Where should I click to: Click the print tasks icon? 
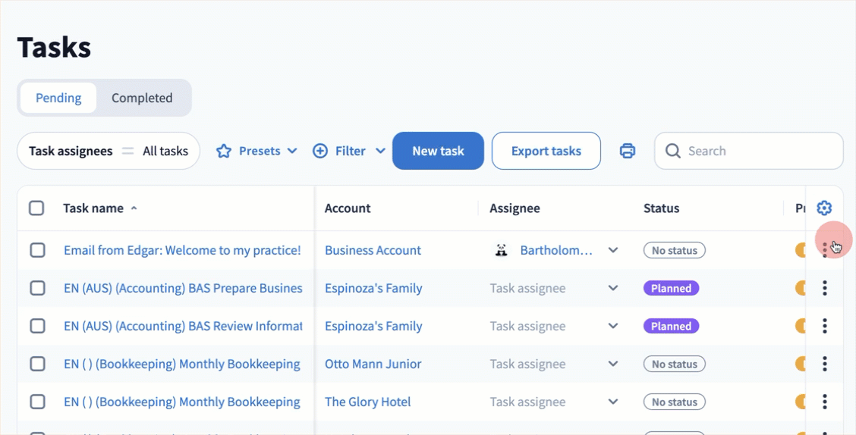628,151
